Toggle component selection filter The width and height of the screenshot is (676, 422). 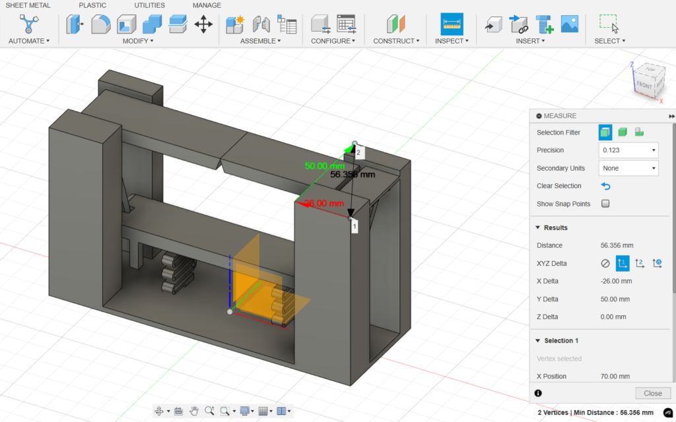[x=639, y=132]
